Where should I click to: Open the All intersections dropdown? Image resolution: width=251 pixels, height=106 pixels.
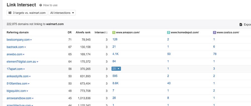62,13
